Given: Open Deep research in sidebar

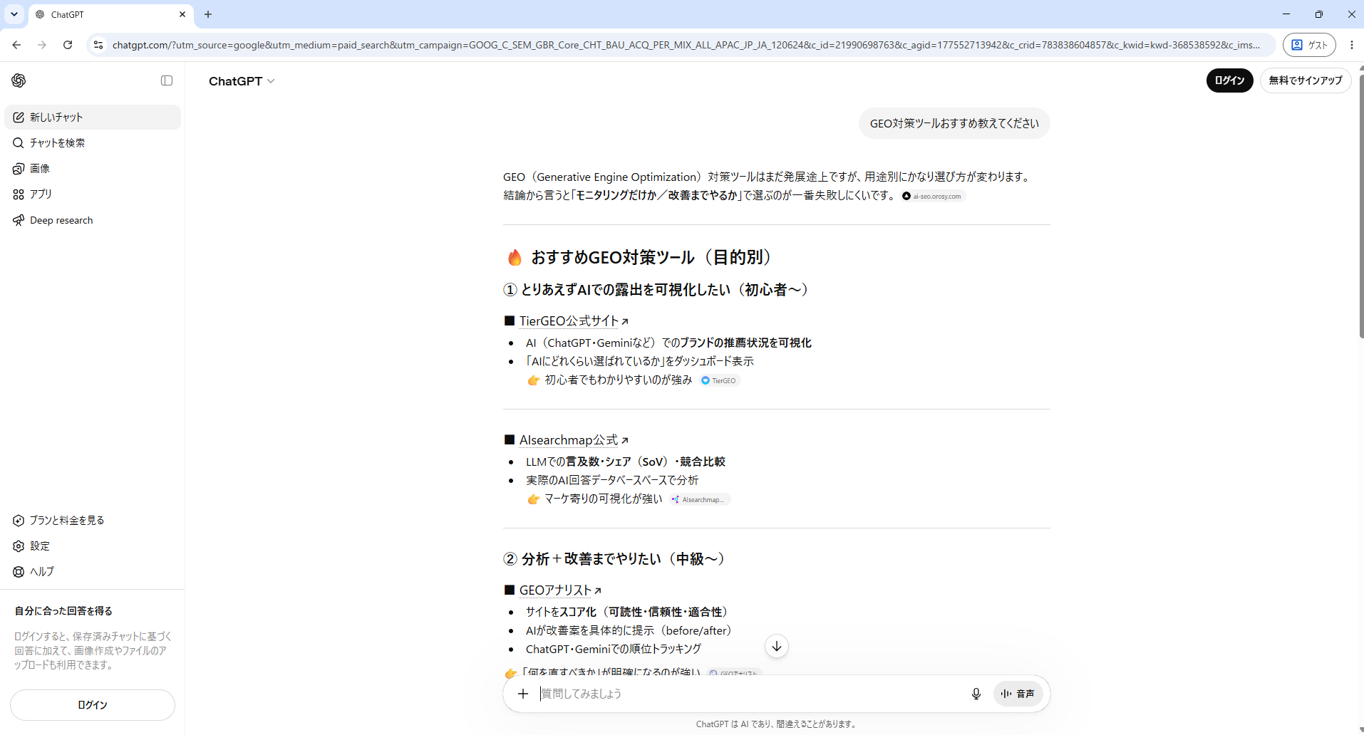Looking at the screenshot, I should tap(93, 220).
